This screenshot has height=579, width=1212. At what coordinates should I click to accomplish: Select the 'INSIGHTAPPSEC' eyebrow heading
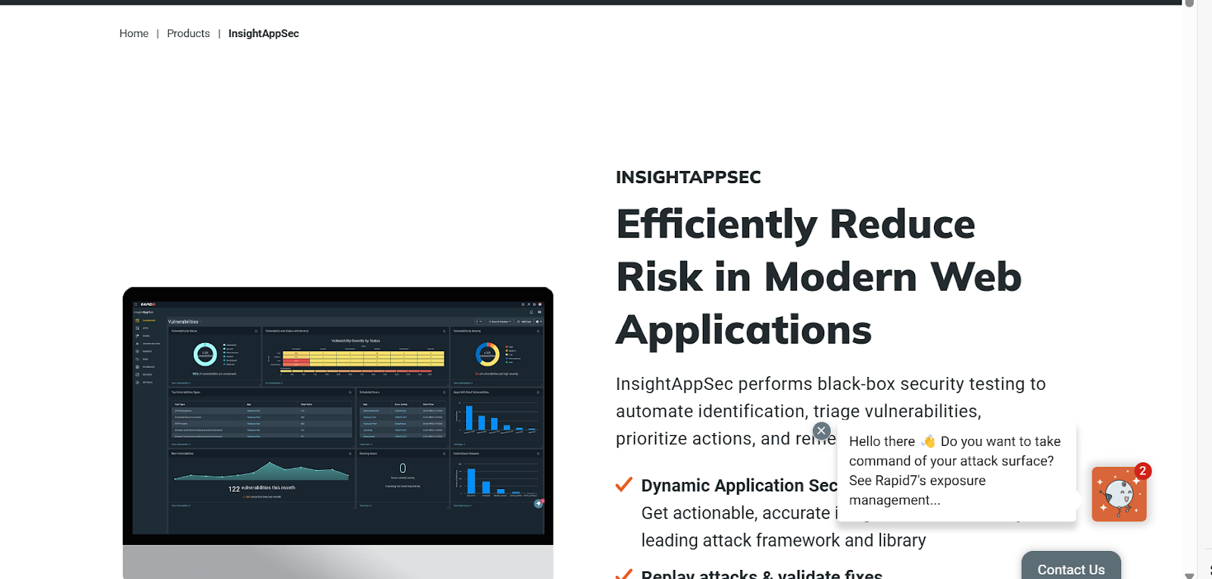pyautogui.click(x=688, y=177)
